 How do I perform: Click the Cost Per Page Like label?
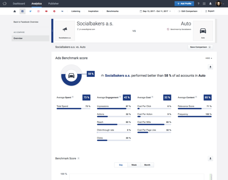(x=147, y=130)
